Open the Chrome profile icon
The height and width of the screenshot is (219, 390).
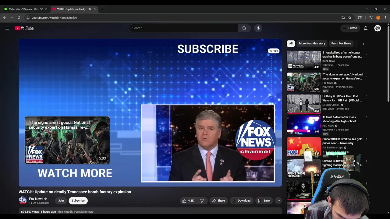[x=378, y=18]
